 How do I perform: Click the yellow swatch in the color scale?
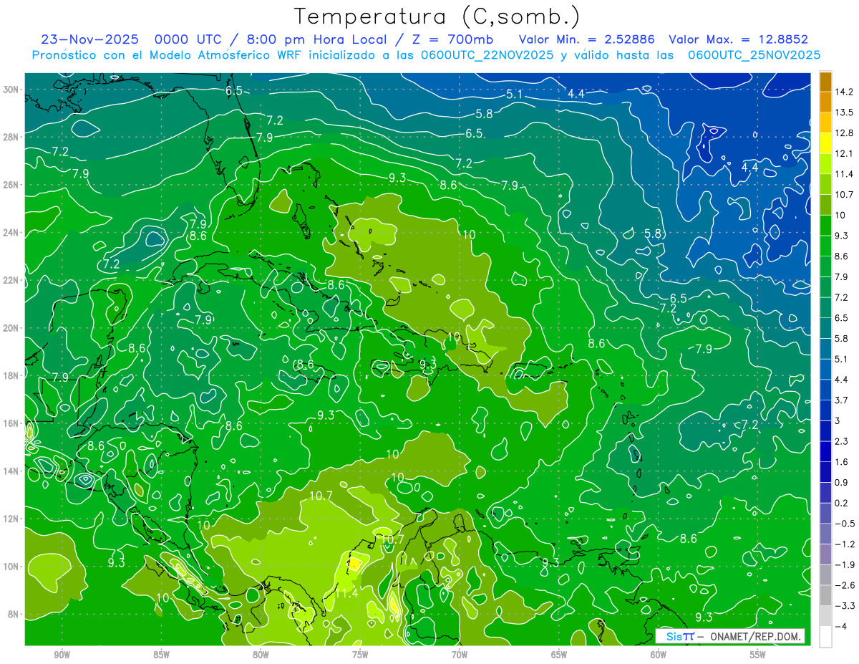tap(825, 143)
